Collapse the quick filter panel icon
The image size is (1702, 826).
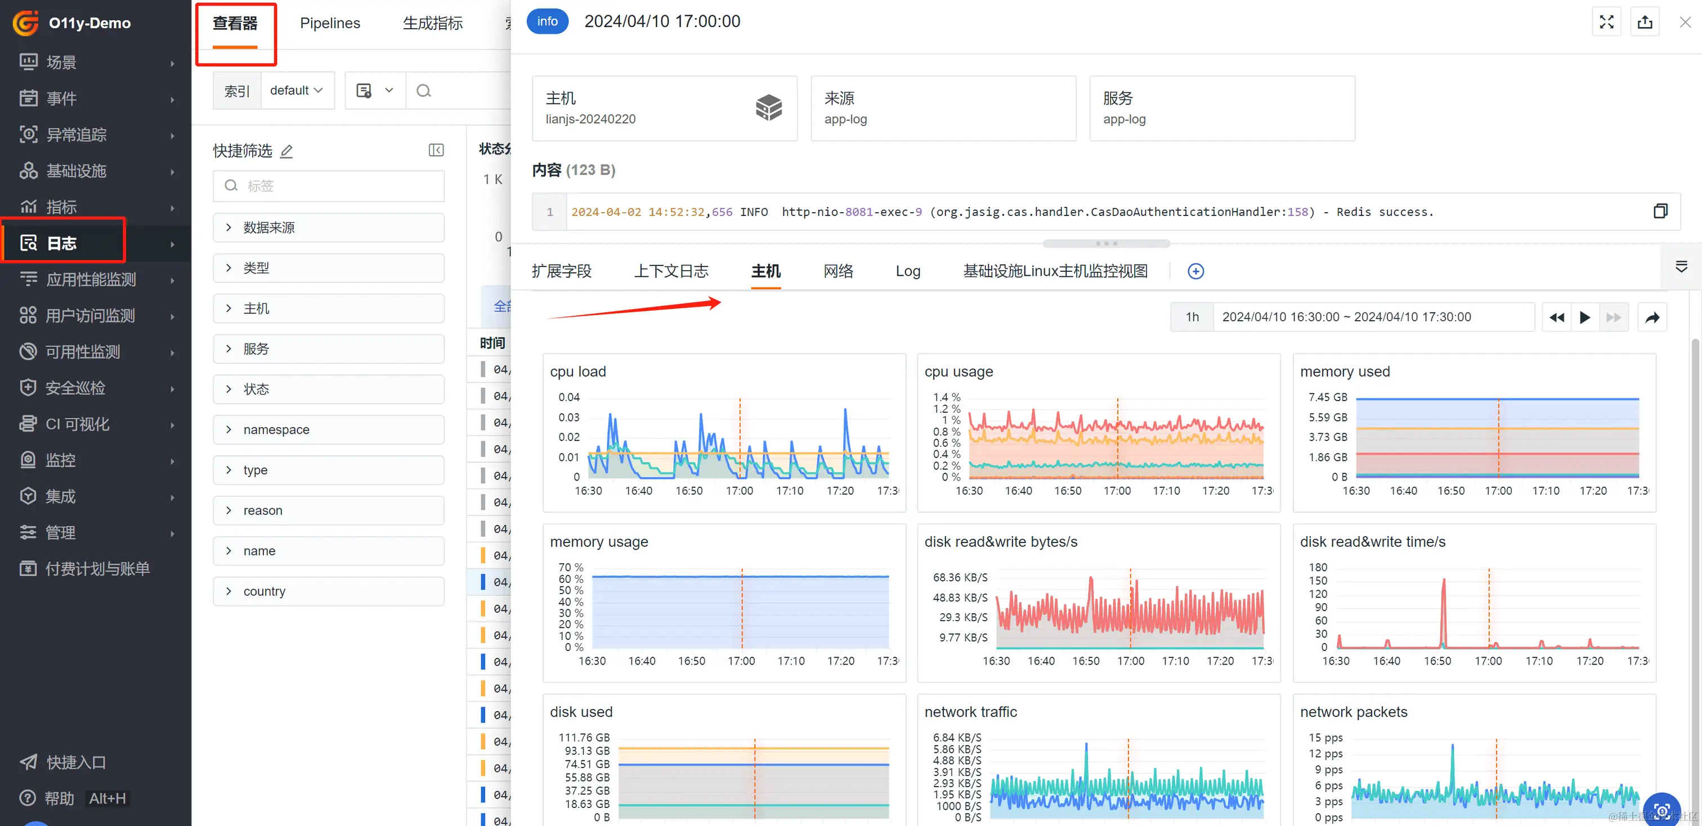coord(436,151)
